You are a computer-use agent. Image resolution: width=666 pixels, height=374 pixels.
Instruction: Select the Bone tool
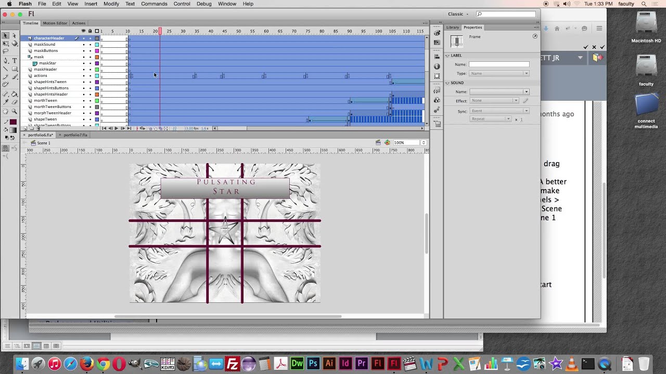pos(6,94)
